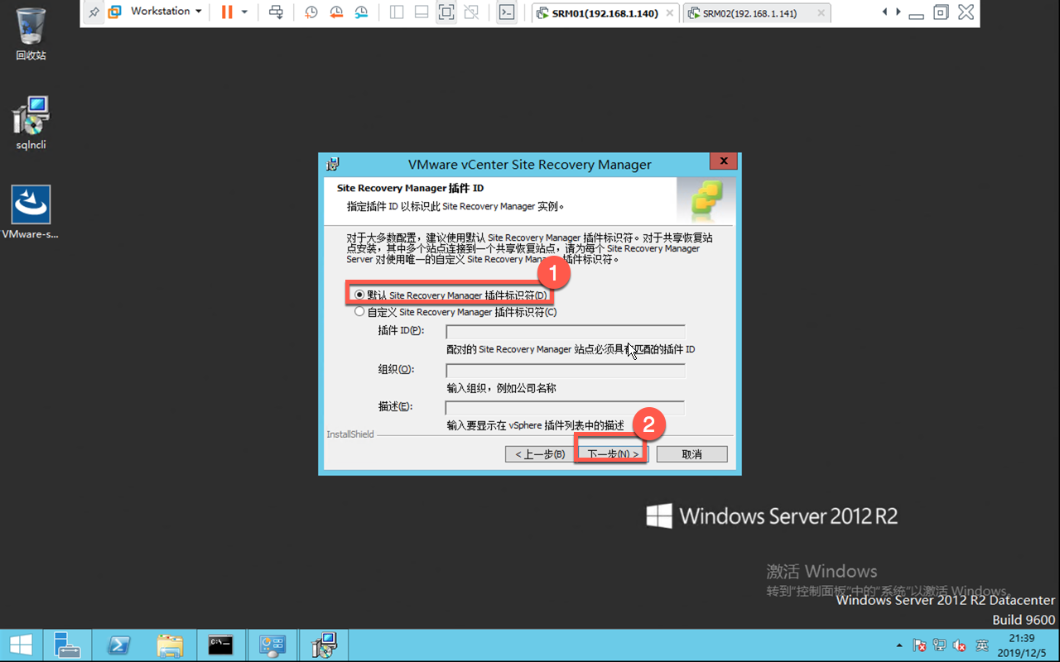Image resolution: width=1060 pixels, height=662 pixels.
Task: Click Send Ctrl+Alt+Del toolbar icon
Action: click(277, 12)
